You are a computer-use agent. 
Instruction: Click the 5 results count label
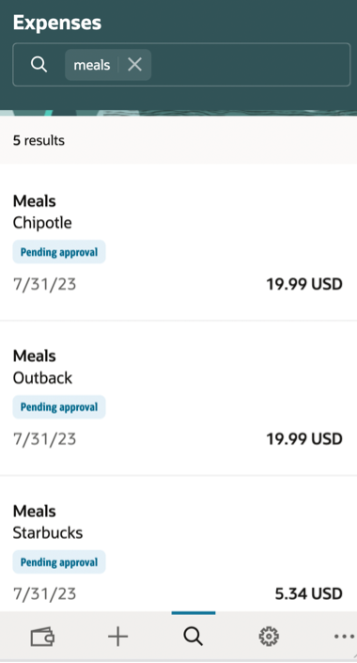(x=39, y=140)
